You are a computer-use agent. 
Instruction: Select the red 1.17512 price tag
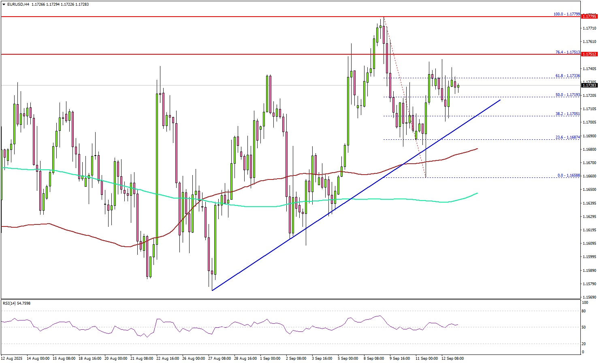pyautogui.click(x=589, y=54)
